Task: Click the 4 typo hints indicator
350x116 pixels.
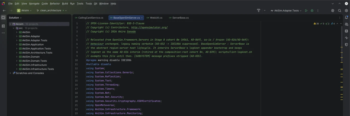Action: point(332,24)
